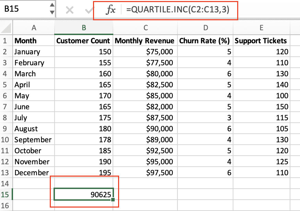This screenshot has height=211, width=300.
Task: Select May's support tickets 100
Action: click(x=262, y=96)
